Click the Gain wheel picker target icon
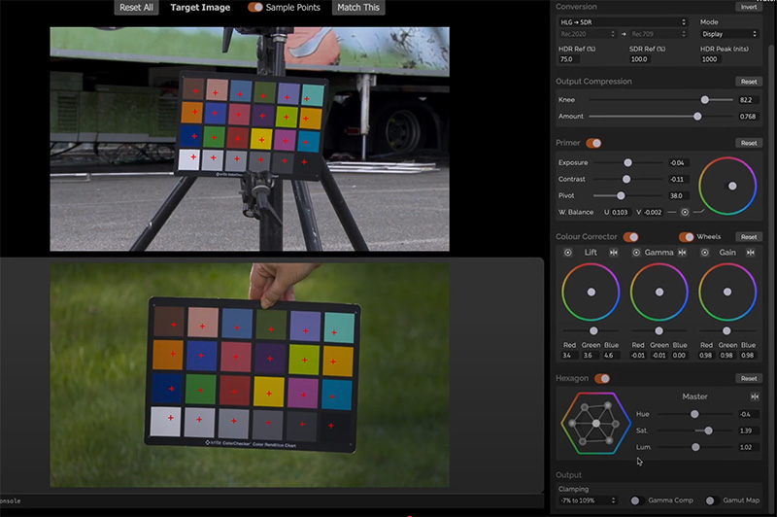 [704, 252]
